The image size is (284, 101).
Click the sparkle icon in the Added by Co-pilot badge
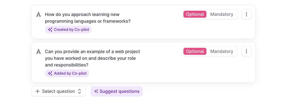50,73
